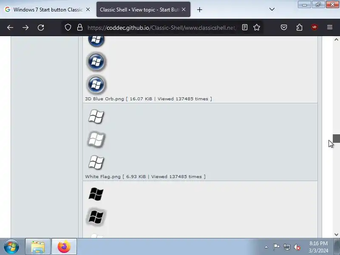Click the top black flag image

(x=96, y=194)
